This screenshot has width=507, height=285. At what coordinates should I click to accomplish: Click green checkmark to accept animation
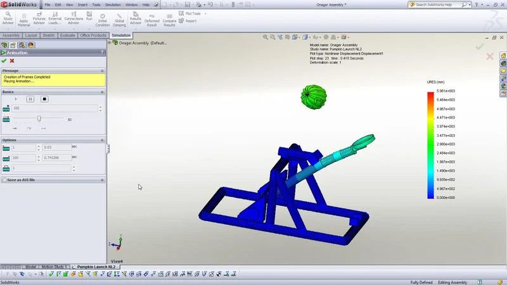pyautogui.click(x=4, y=61)
